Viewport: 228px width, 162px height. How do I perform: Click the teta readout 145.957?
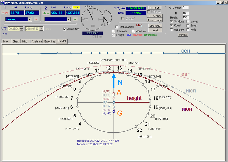pos(136,13)
